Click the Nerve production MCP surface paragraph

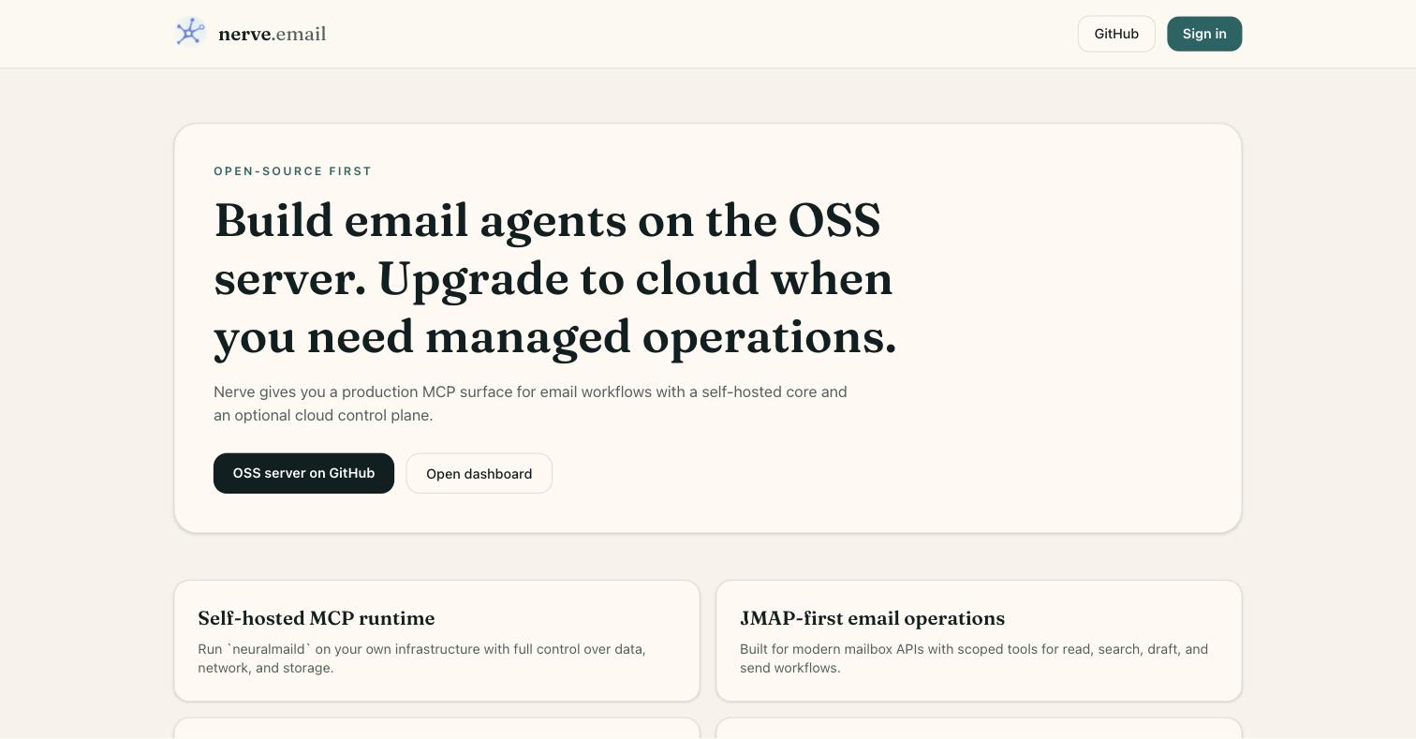pos(530,404)
